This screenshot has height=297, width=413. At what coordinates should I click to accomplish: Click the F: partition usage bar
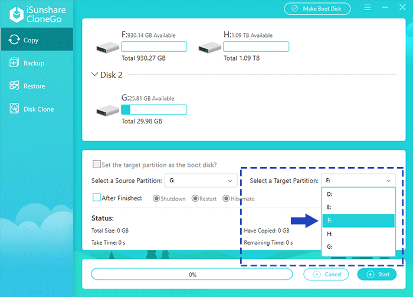point(154,46)
